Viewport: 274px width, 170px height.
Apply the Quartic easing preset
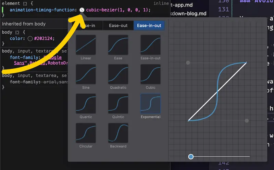[86, 104]
